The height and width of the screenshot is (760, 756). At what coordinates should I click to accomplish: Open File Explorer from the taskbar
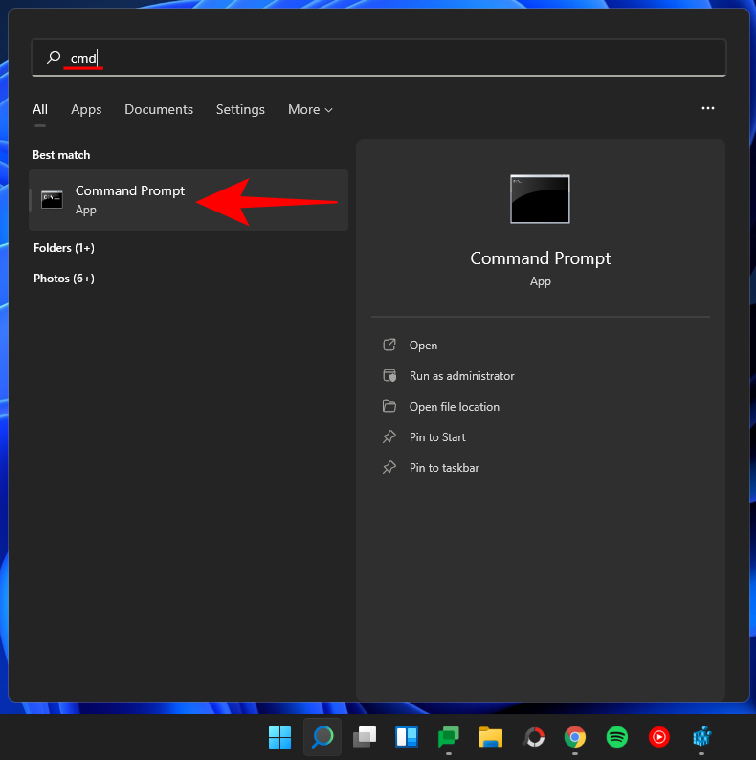click(491, 737)
